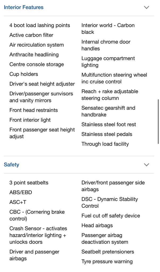160x272 pixels.
Task: Select Multifunction steering wheel feature
Action: pyautogui.click(x=114, y=78)
